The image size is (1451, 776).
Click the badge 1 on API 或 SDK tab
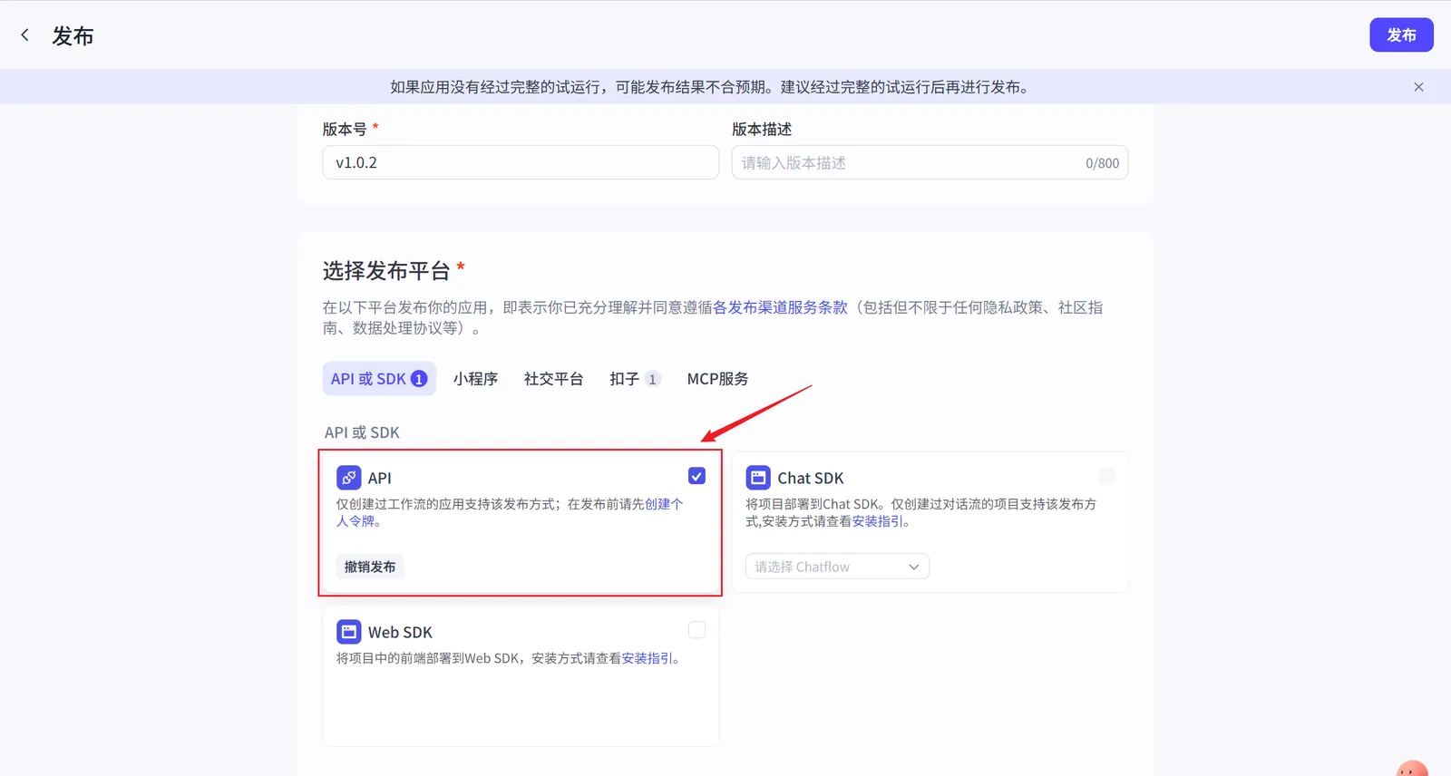click(x=419, y=379)
